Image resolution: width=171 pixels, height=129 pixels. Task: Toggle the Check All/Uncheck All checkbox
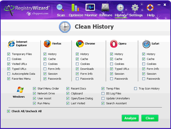point(8,111)
